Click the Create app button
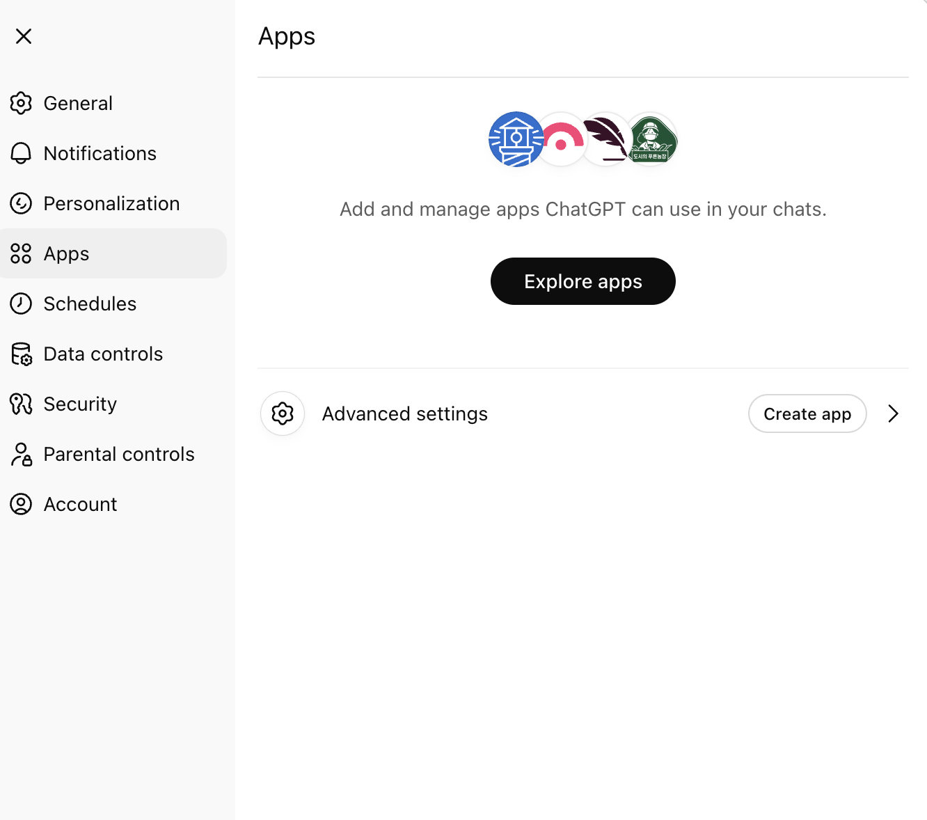This screenshot has width=927, height=820. (807, 413)
